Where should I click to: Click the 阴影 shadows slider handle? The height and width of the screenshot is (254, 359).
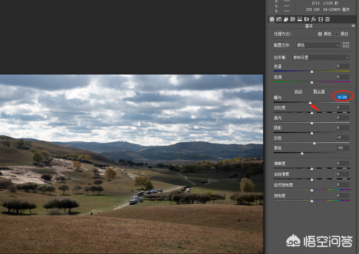(x=312, y=133)
